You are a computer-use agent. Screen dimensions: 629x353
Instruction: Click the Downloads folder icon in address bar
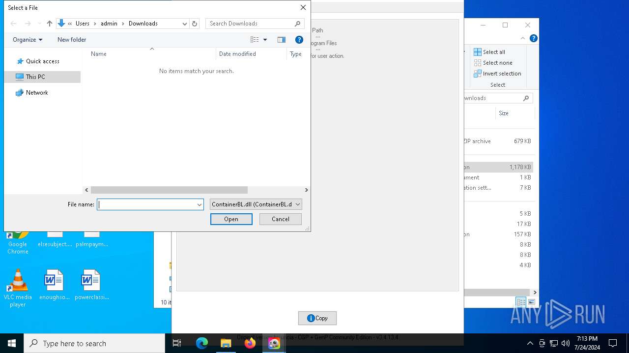(x=61, y=24)
